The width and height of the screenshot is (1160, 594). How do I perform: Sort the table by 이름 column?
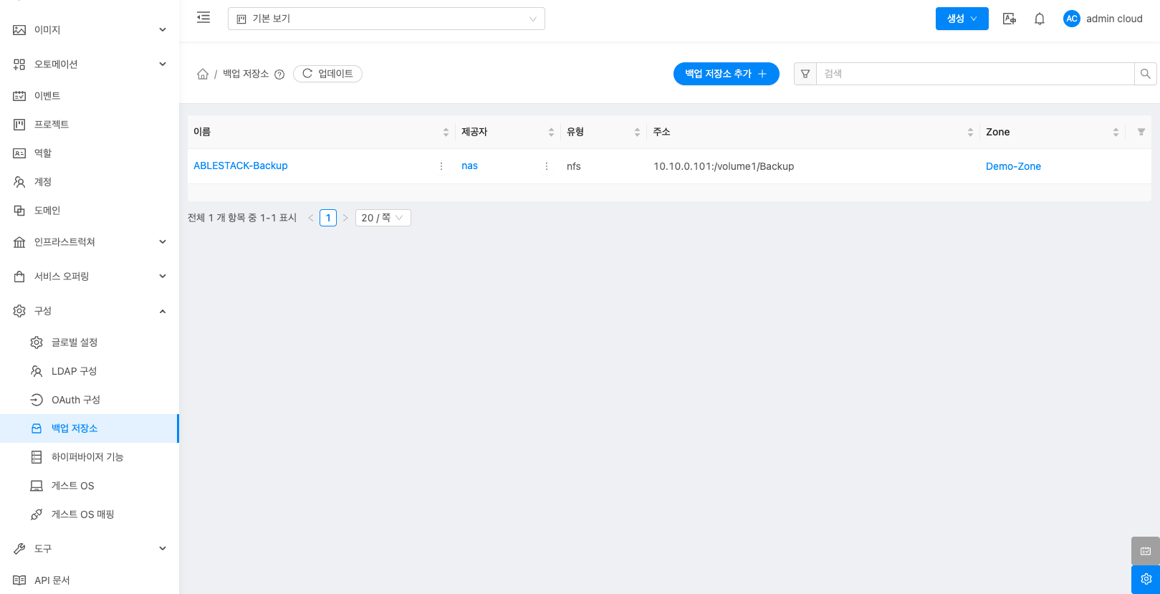click(446, 133)
